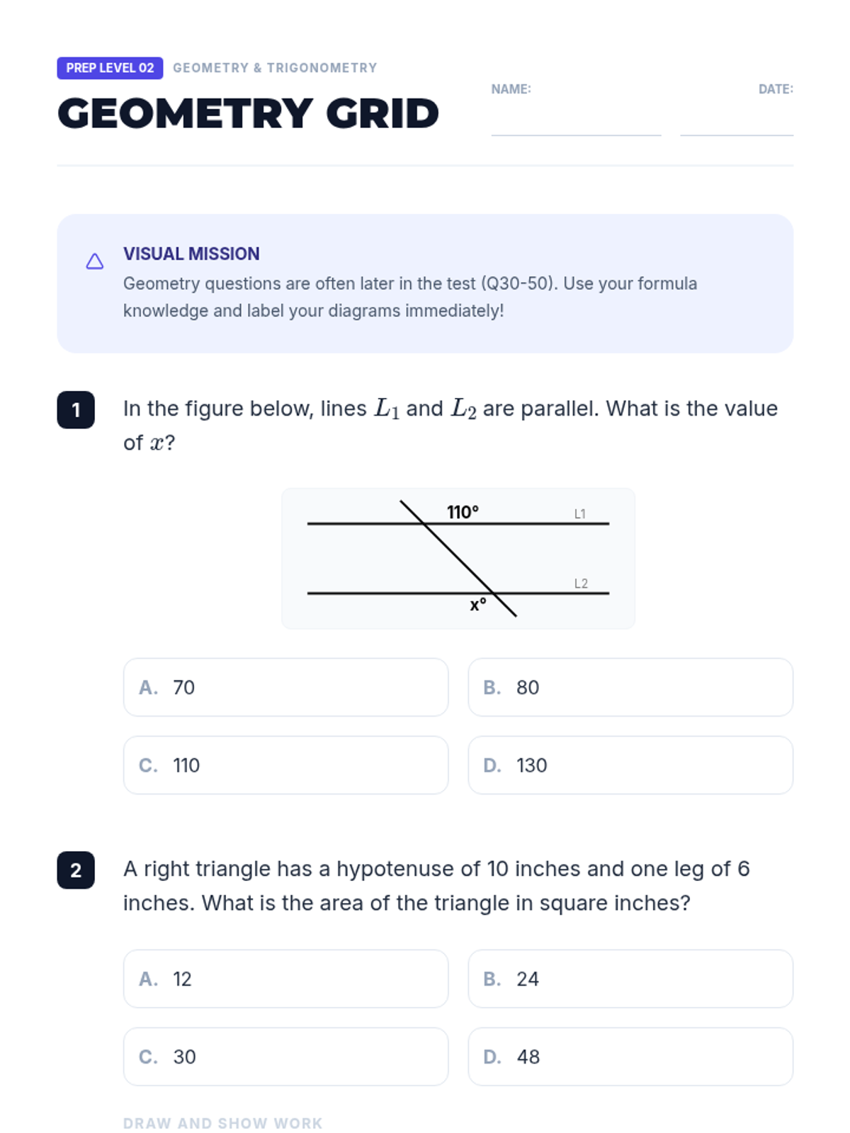This screenshot has height=1133, width=850.
Task: Click the 110° angle label in the diagram
Action: pyautogui.click(x=463, y=512)
